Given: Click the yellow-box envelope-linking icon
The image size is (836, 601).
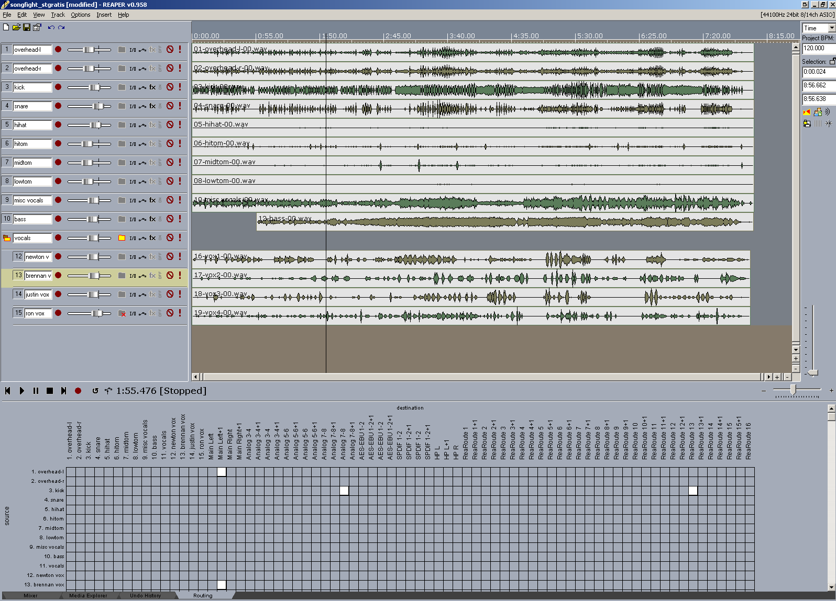Looking at the screenshot, I should pos(807,123).
